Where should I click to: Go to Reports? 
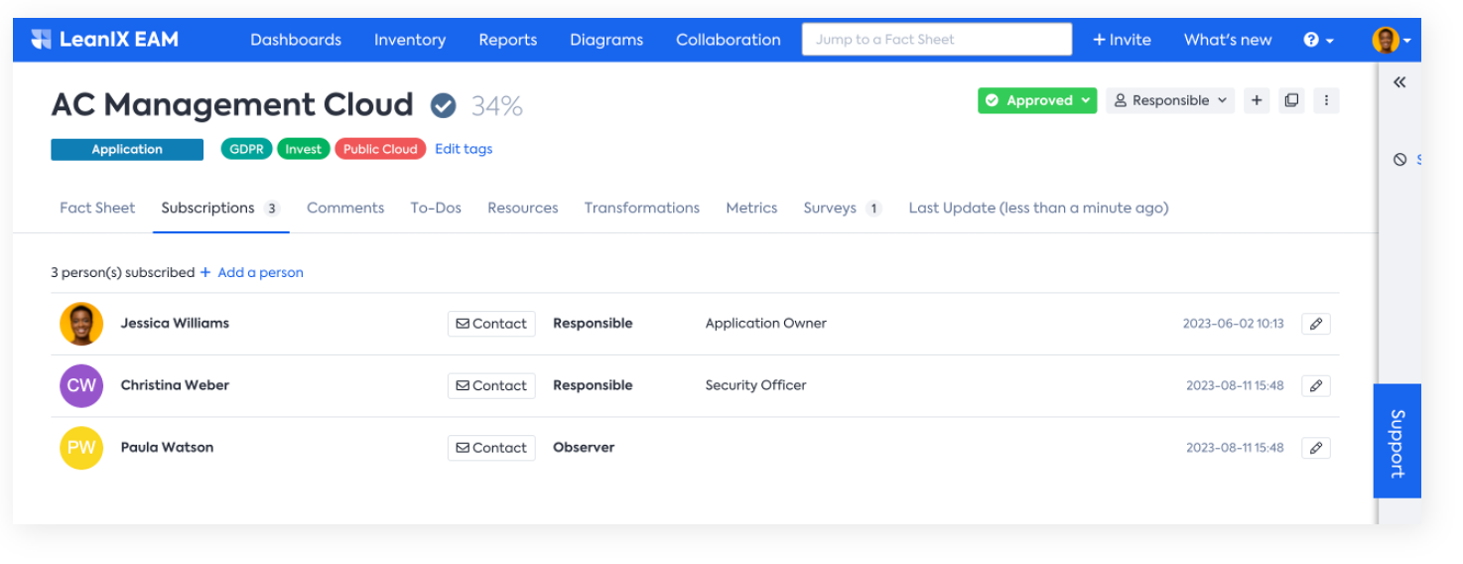coord(507,40)
